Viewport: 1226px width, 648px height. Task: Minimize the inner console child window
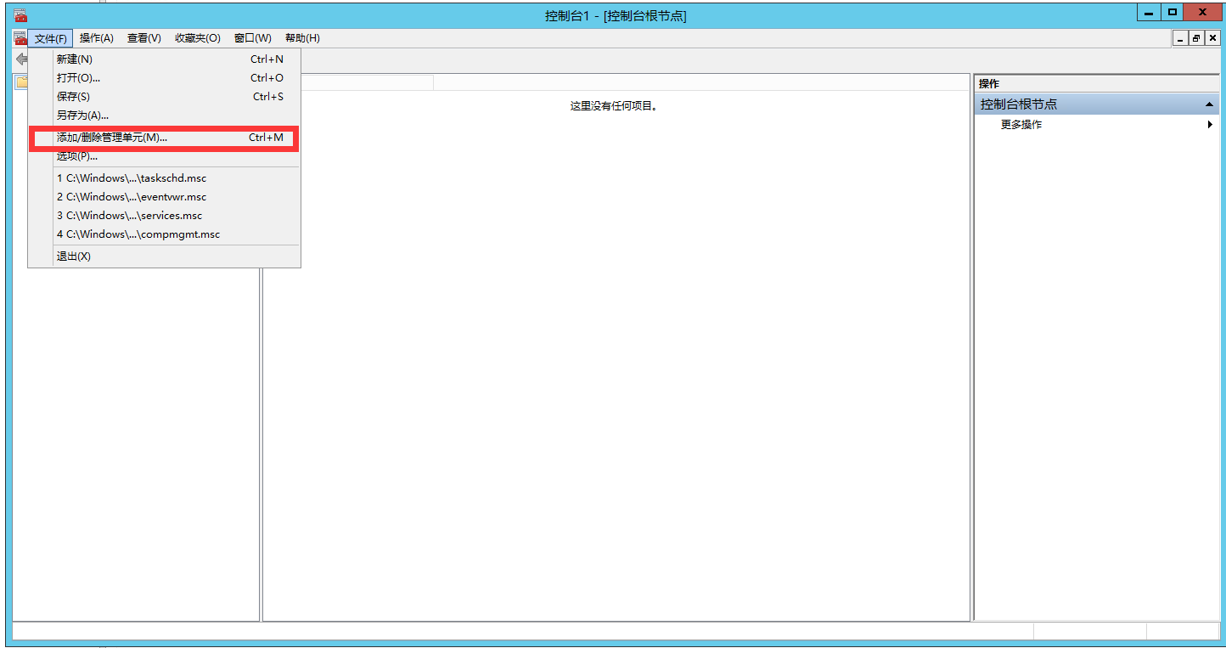tap(1181, 38)
